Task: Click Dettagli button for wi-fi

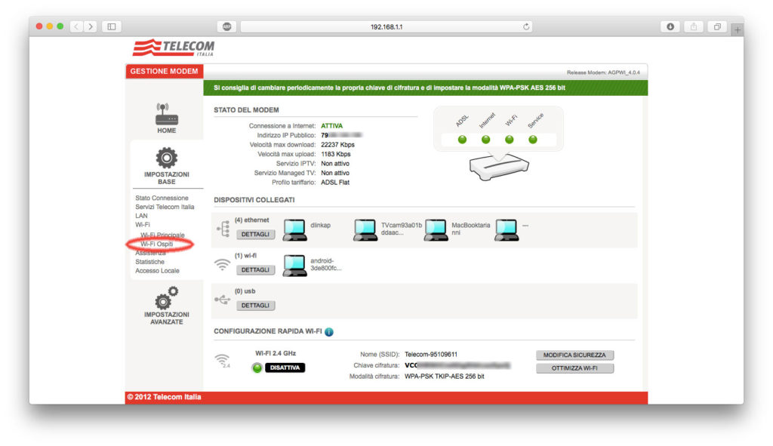Action: [x=255, y=270]
